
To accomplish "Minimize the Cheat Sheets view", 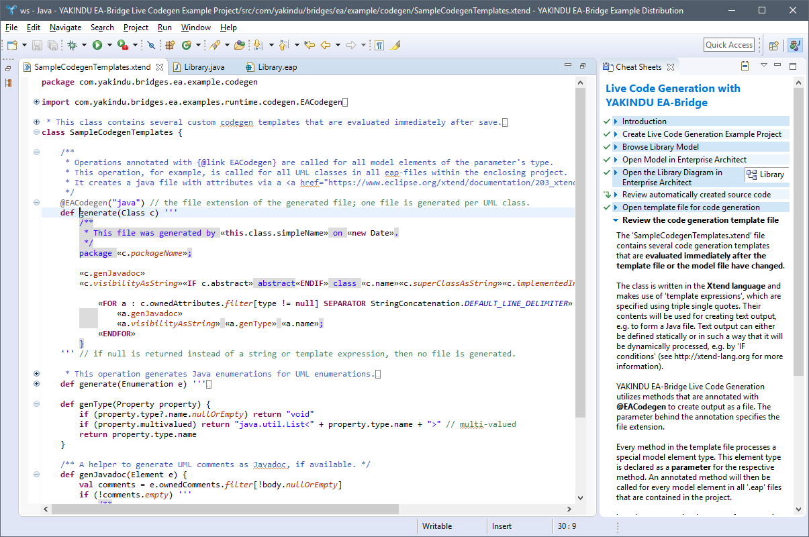I will (x=779, y=66).
